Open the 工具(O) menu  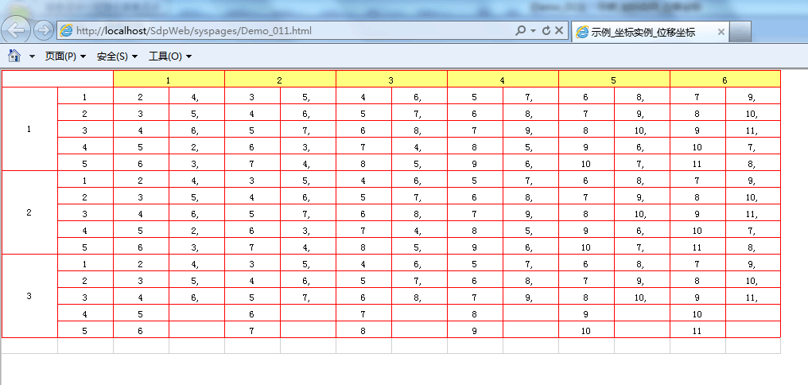[170, 56]
